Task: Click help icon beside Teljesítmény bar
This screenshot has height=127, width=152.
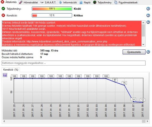Action: (148, 9)
